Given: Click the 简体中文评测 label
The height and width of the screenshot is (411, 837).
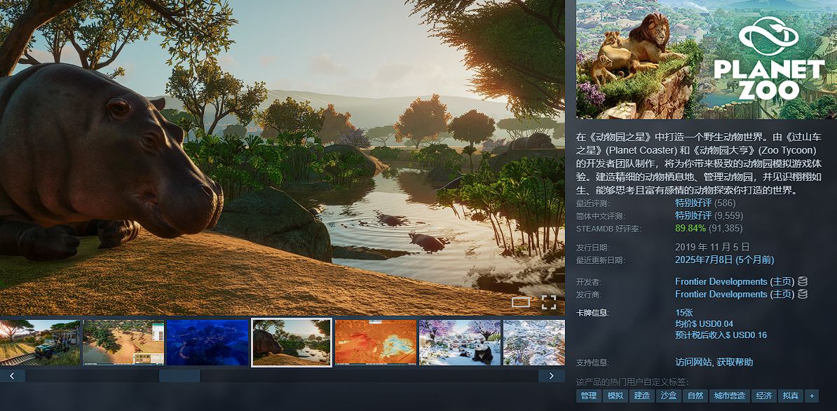Looking at the screenshot, I should point(601,216).
